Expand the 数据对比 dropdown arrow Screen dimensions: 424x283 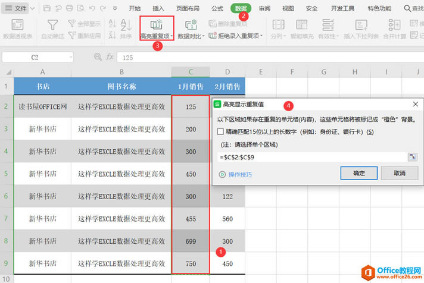(203, 36)
